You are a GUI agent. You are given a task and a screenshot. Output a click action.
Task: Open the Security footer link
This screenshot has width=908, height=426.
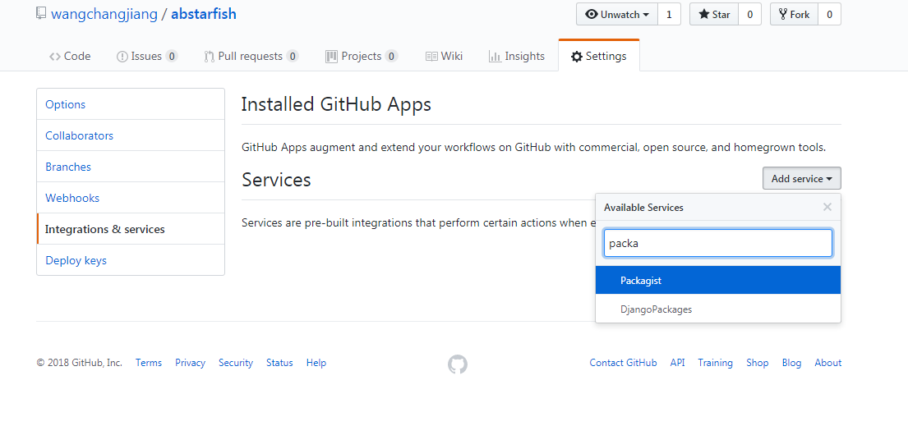236,363
